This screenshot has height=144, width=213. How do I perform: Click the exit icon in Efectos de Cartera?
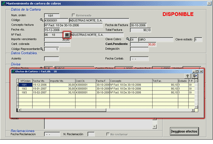195,76
